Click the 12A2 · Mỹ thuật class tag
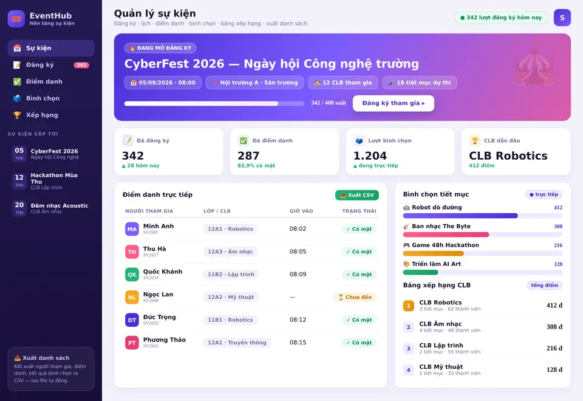 (x=231, y=297)
